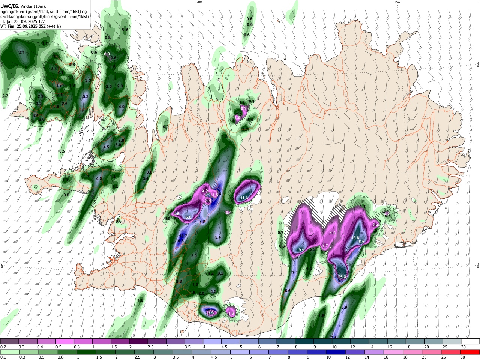Click the darkest purple 2 mm snow legend swatch
Viewport: 480px width, 360px height.
[138, 341]
